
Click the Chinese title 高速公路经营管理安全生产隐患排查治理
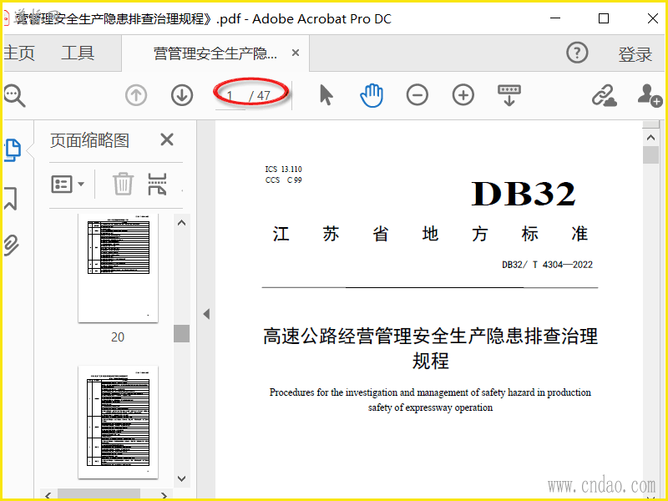click(x=430, y=337)
